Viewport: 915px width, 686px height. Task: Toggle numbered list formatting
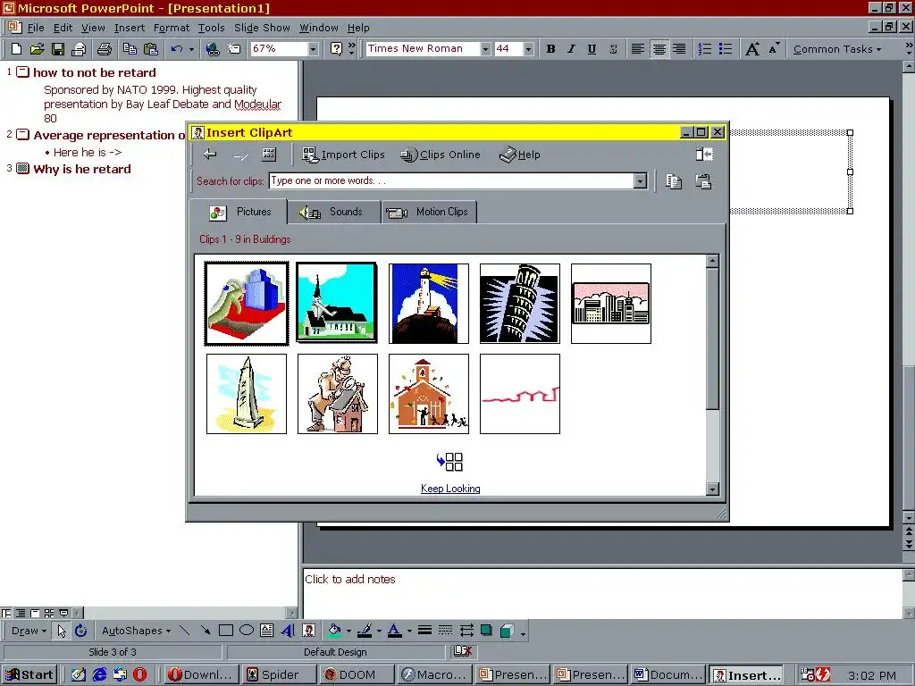pos(705,49)
